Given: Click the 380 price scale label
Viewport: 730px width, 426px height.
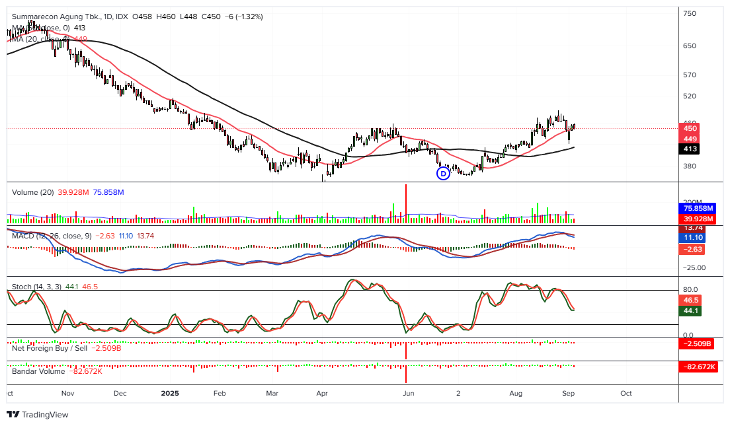Looking at the screenshot, I should click(x=690, y=166).
